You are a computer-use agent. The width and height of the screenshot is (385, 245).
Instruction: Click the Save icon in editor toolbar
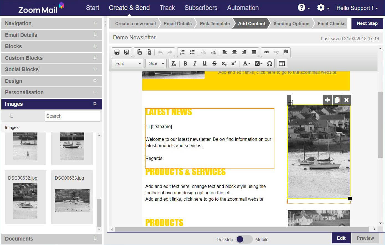click(x=117, y=52)
